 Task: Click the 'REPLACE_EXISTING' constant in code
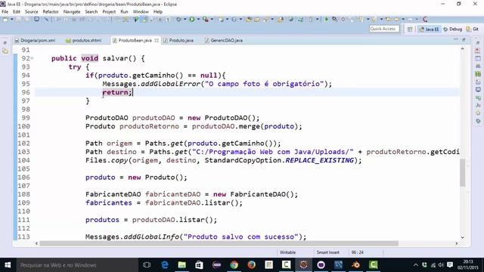pyautogui.click(x=319, y=160)
